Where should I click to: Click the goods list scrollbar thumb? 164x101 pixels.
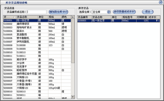tap(73, 41)
